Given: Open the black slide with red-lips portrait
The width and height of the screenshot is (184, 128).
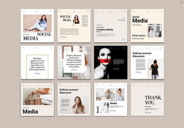Looking at the screenshot, I should pos(110,63).
